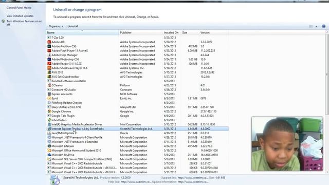Click version 27.0.1453.110 cell
Viewport: 329px width, 185px height.
point(208,112)
